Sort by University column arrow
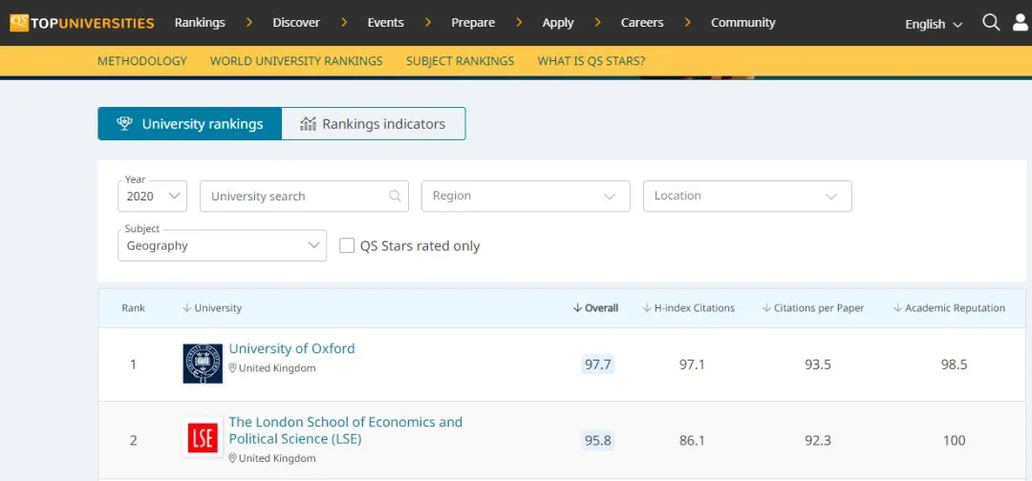 pos(186,308)
